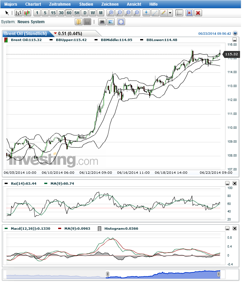
Task: Click the zoom in magnifier icon
Action: click(111, 13)
